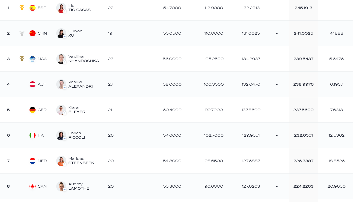Open Huiyan Xu athlete photo
The width and height of the screenshot is (353, 202).
[x=61, y=33]
